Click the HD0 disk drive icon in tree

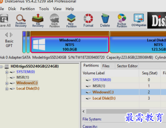[7, 67]
